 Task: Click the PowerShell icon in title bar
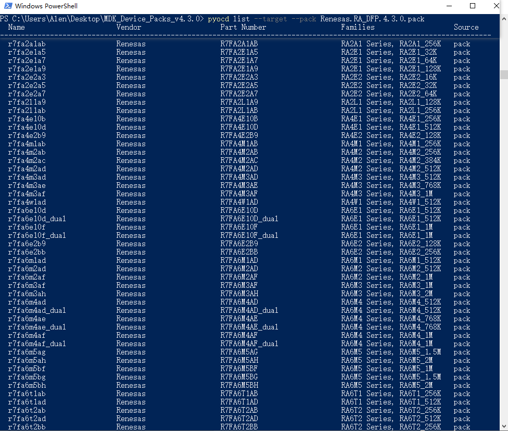point(8,6)
